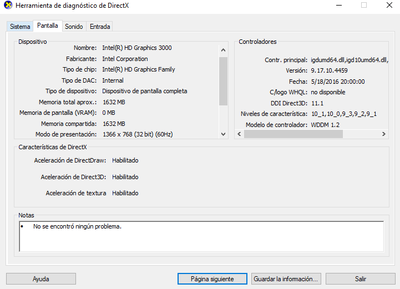Minimize the DirectX diagnostic window
Image resolution: width=400 pixels, height=289 pixels.
click(339, 5)
